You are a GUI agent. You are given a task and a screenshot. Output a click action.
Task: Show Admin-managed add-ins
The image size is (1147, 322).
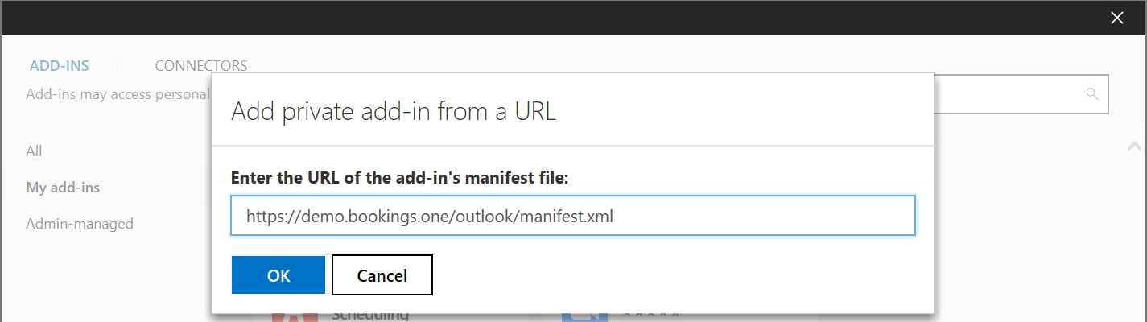(x=79, y=224)
